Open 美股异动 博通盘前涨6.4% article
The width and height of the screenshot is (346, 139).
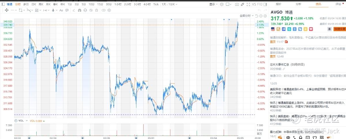coord(308,91)
